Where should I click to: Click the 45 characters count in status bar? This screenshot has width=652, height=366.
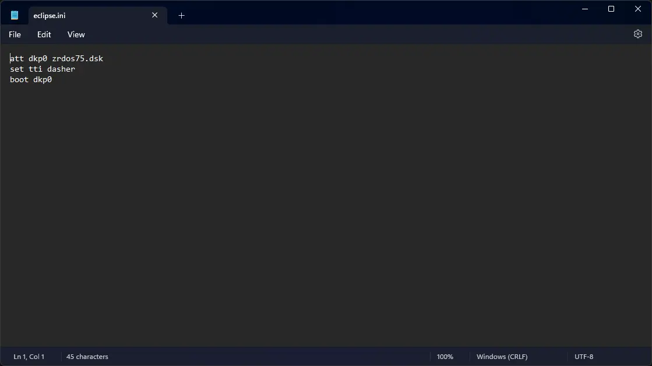tap(87, 357)
